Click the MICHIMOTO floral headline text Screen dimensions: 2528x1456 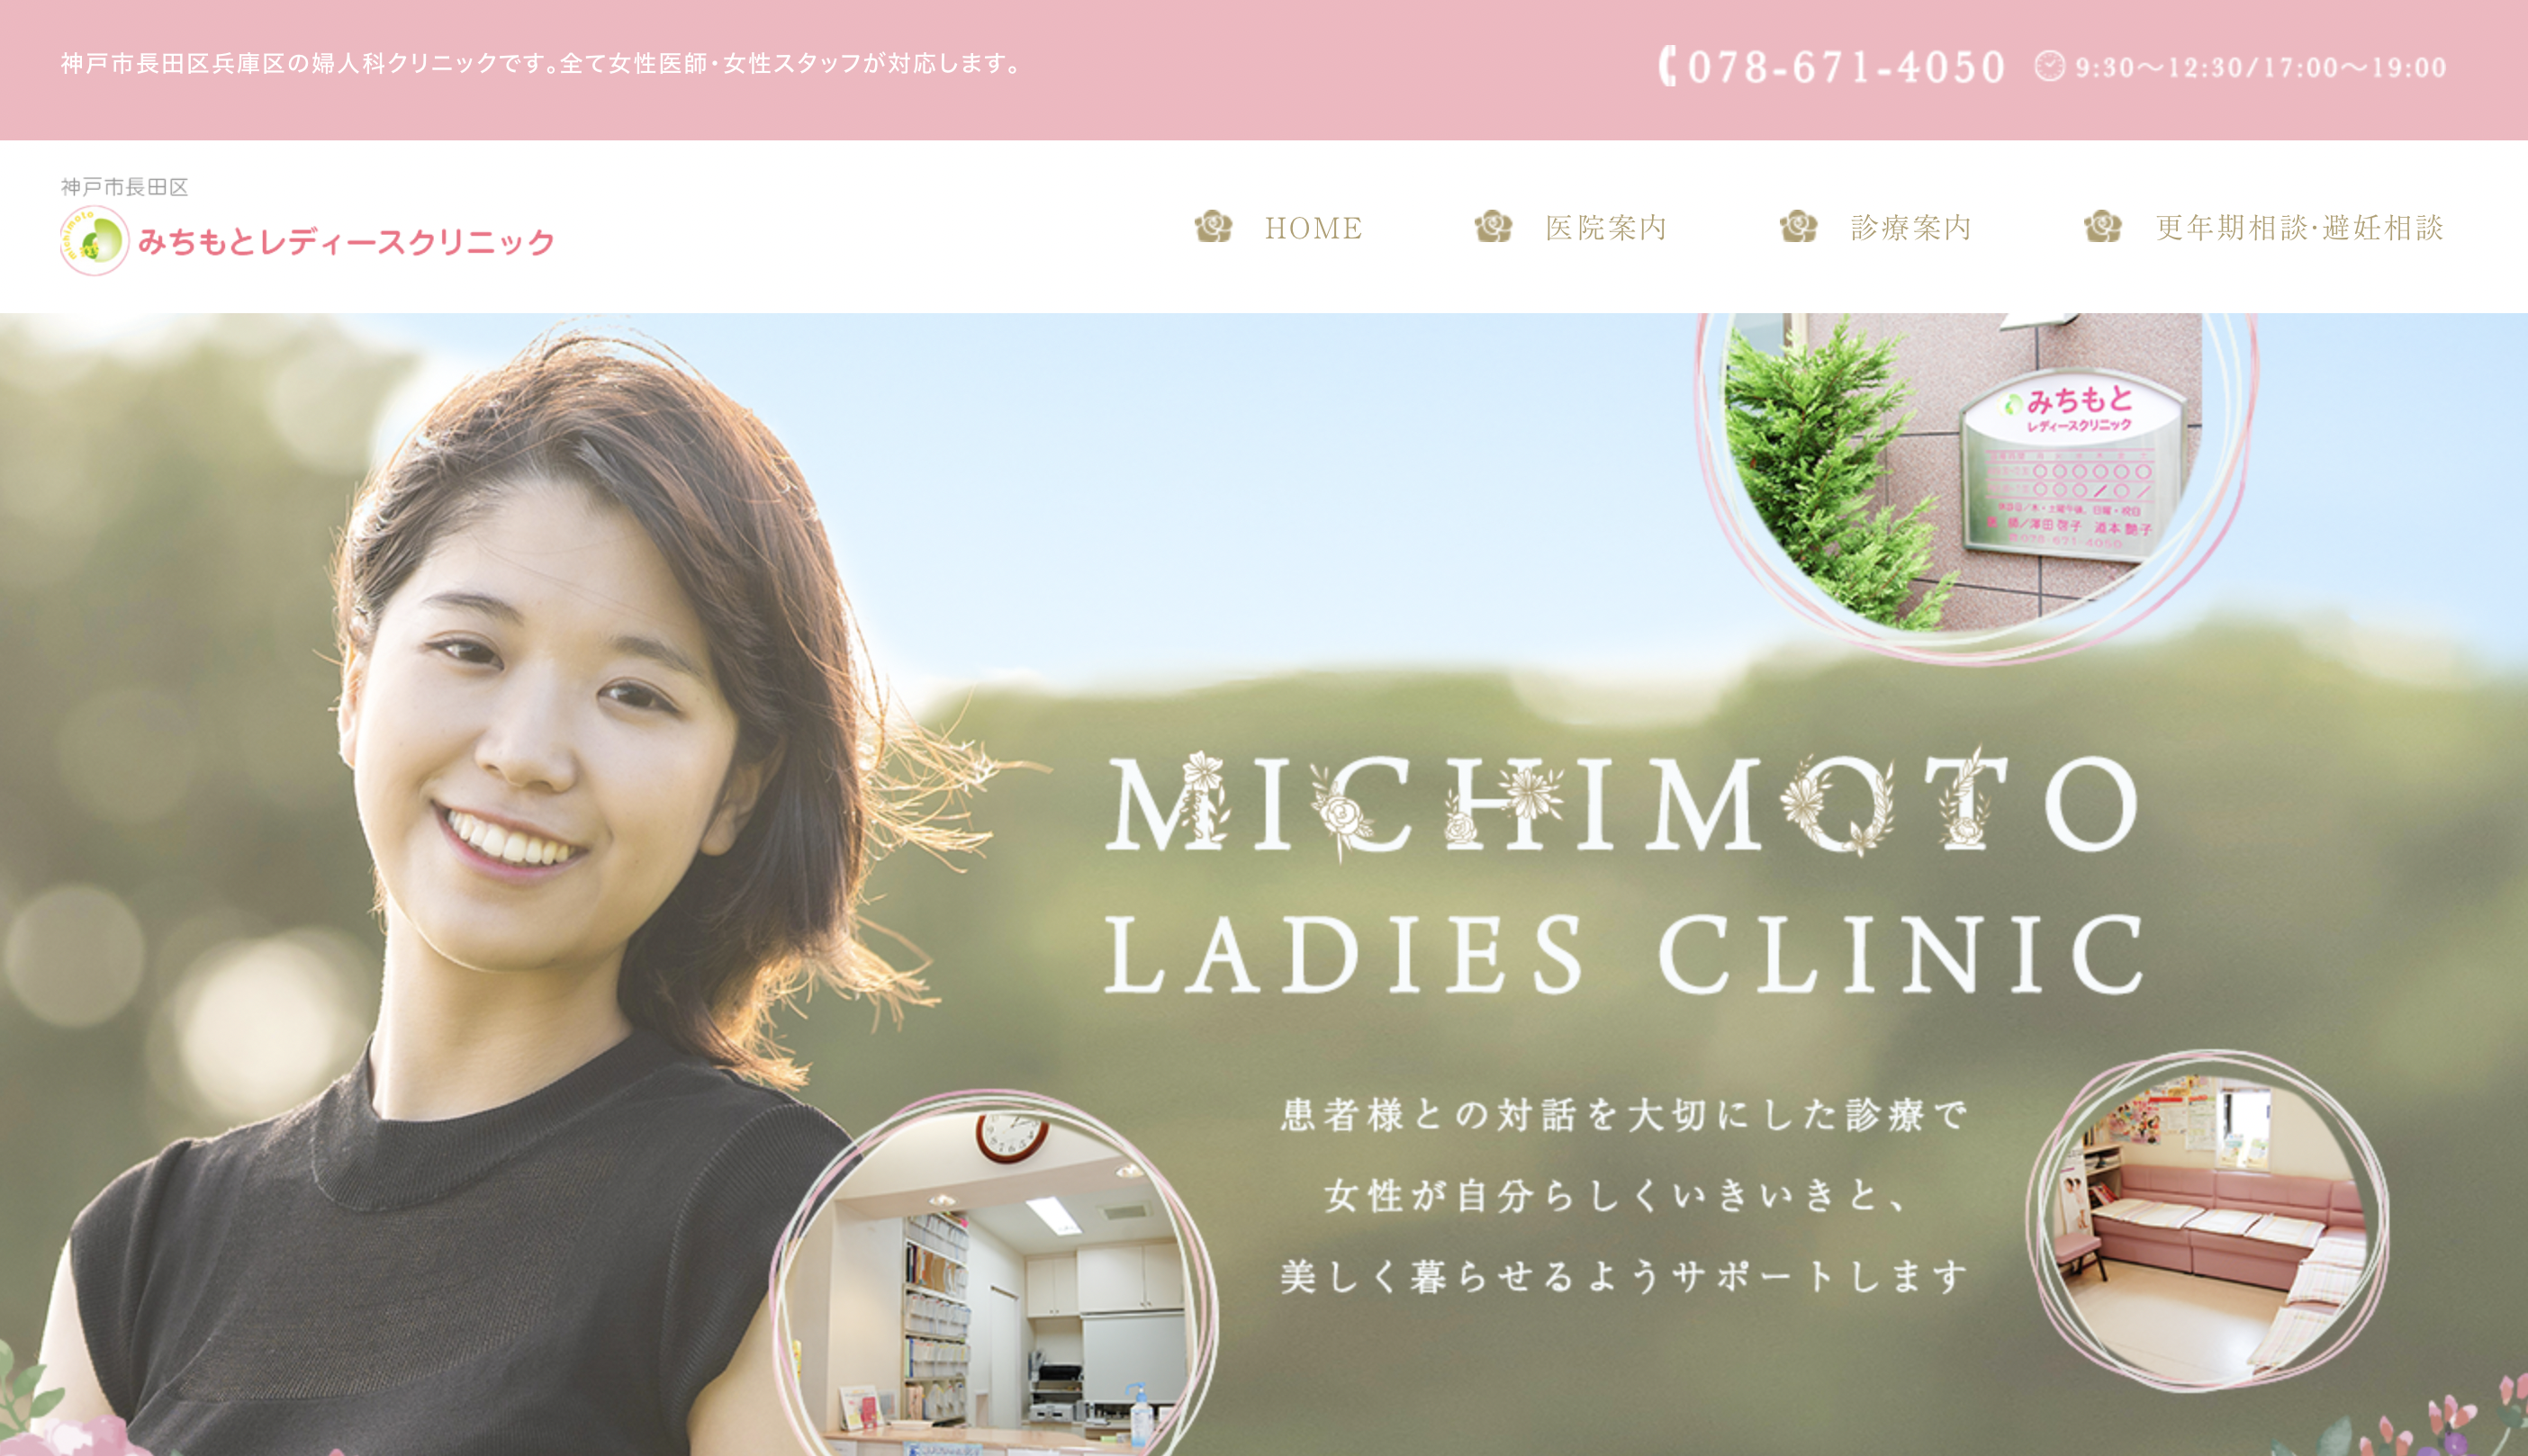pos(1621,803)
